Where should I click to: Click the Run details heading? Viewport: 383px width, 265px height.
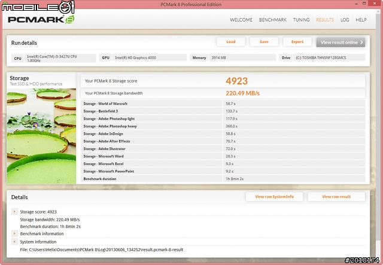point(24,42)
